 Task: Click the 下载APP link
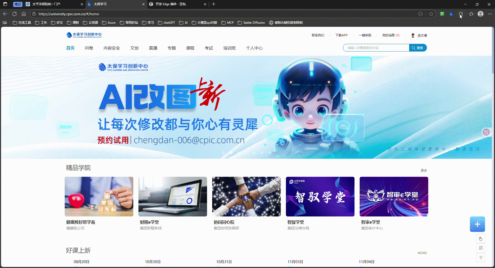[x=342, y=35]
